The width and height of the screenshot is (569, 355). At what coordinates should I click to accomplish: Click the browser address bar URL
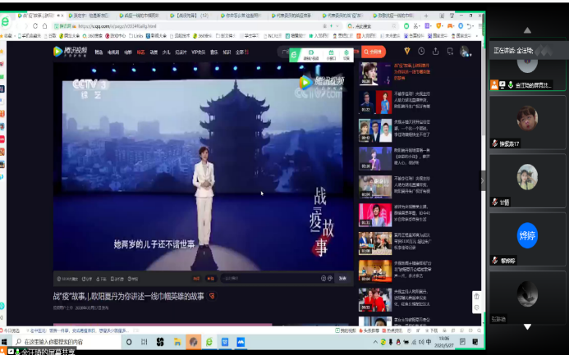pos(107,26)
